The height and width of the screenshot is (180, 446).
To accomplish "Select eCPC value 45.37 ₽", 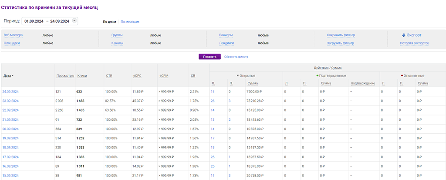I will click(x=138, y=101).
